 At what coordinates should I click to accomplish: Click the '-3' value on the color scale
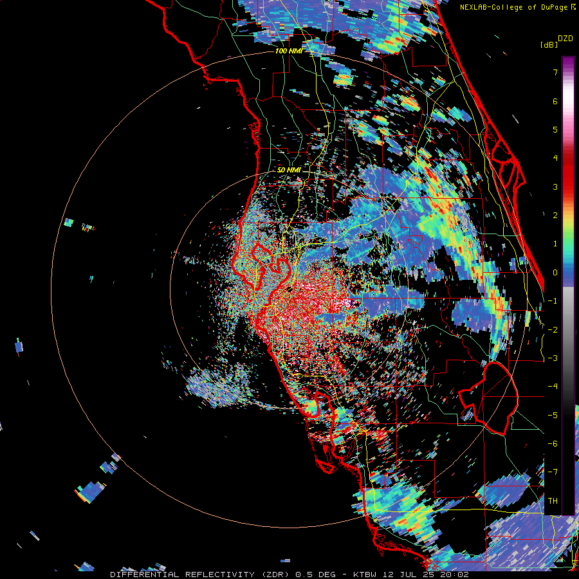pyautogui.click(x=553, y=358)
